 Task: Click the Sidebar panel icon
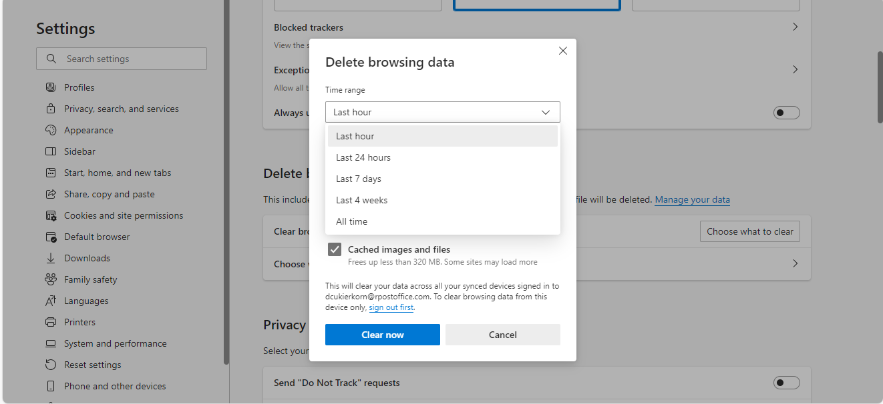click(51, 151)
